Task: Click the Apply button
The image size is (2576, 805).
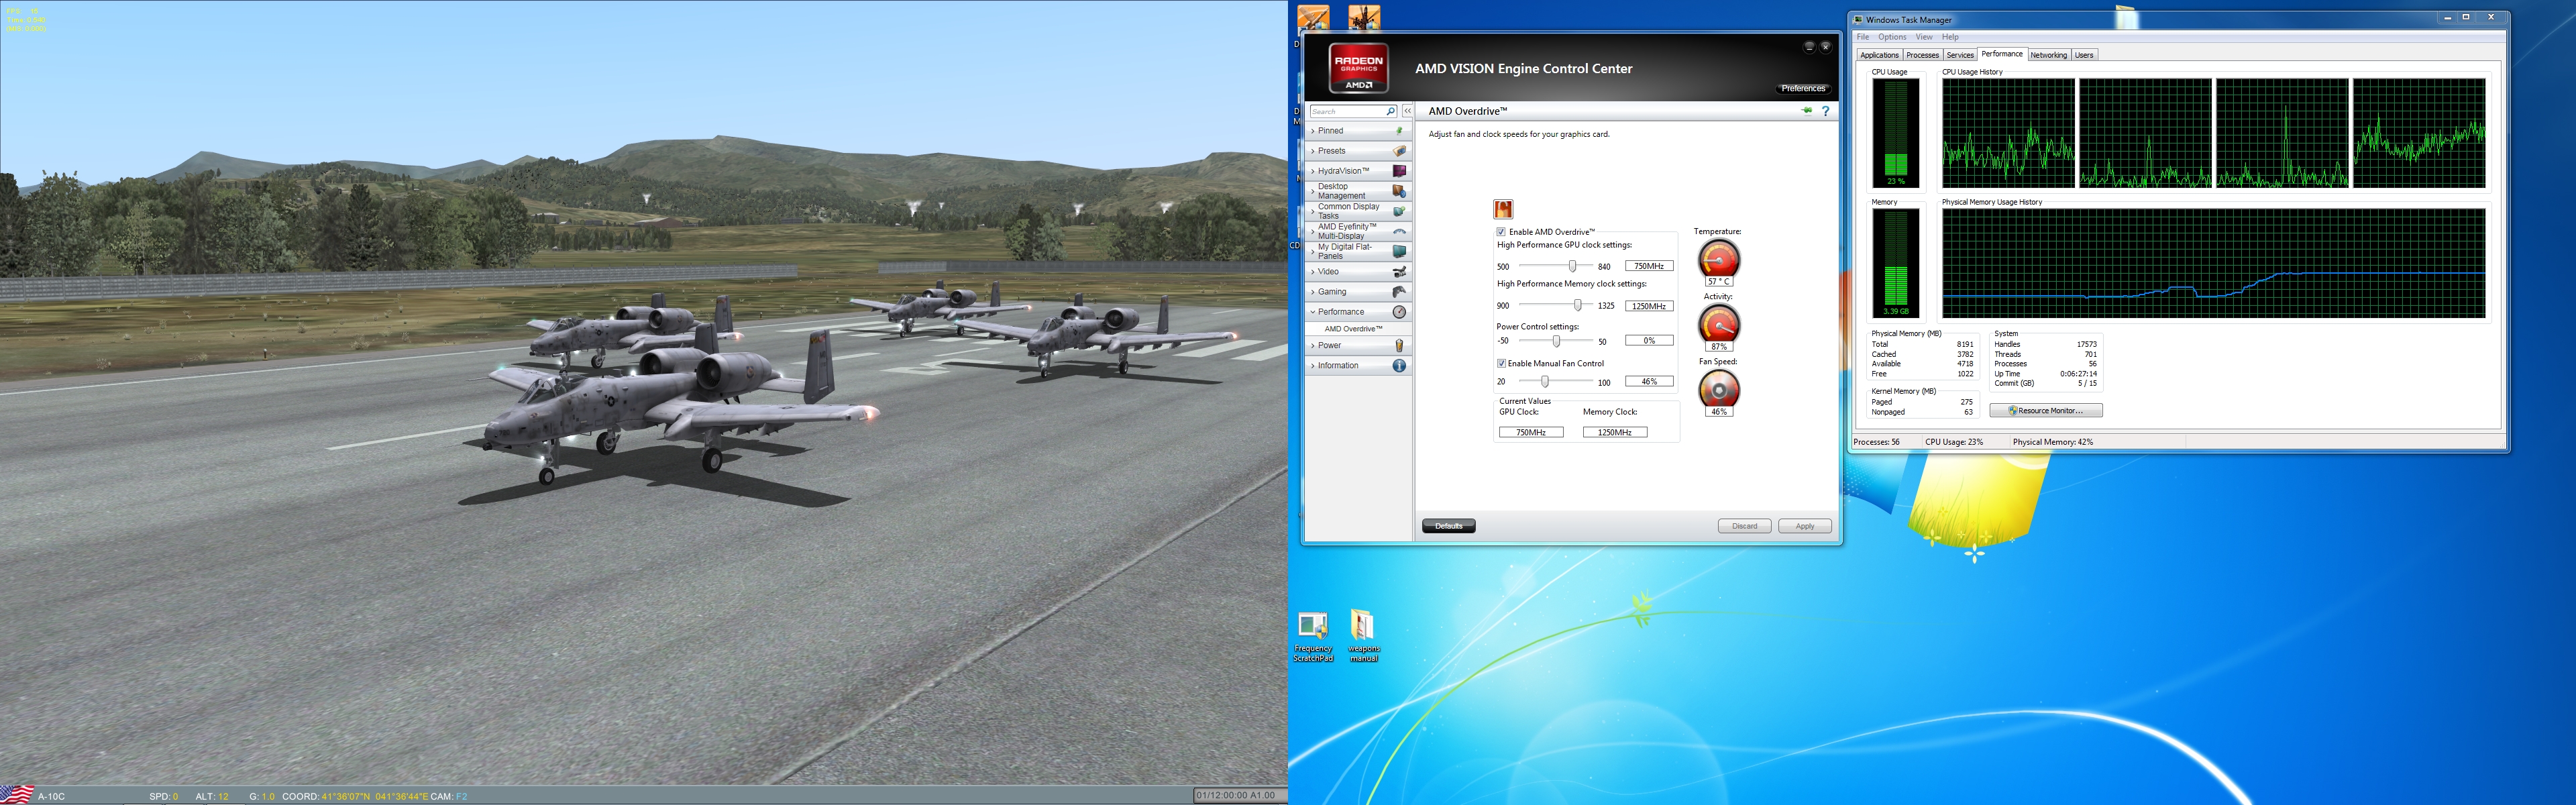Action: click(x=1804, y=526)
